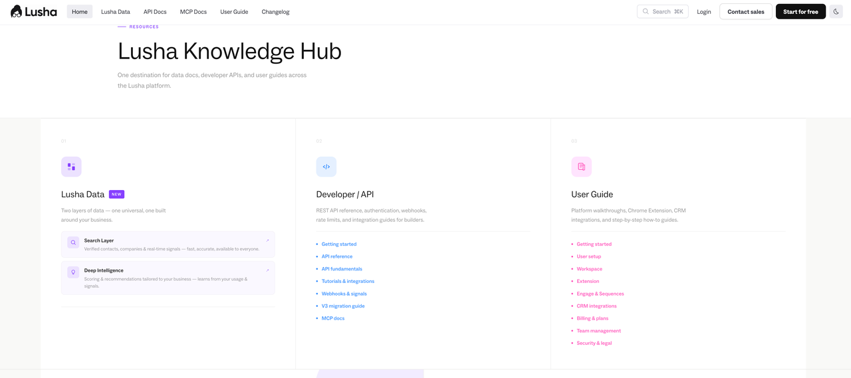Screen dimensions: 851x378
Task: Click the arrow icon on Search Layer card
Action: pyautogui.click(x=267, y=240)
